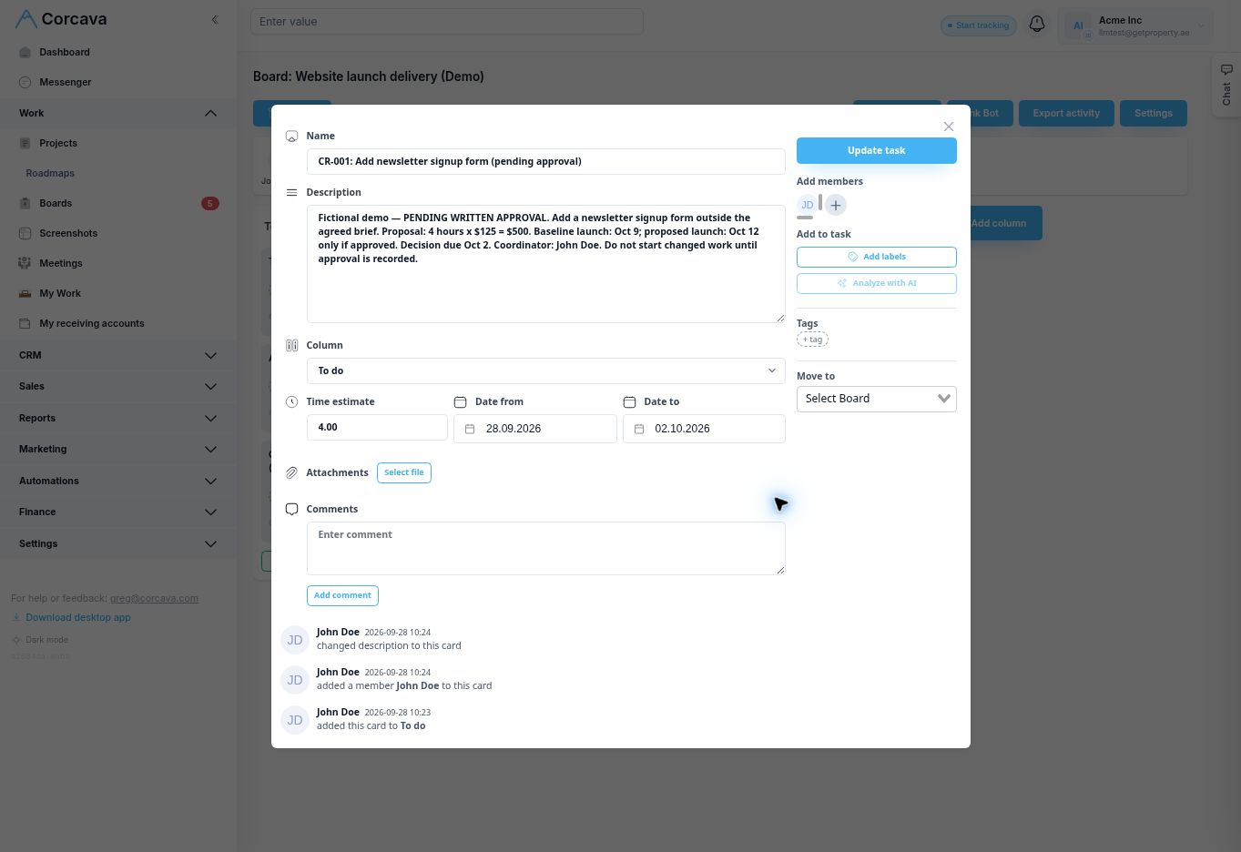Click the Update task button
The width and height of the screenshot is (1241, 852).
tap(876, 150)
